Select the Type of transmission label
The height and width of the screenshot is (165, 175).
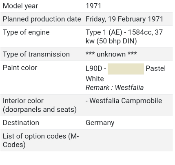(x=36, y=54)
